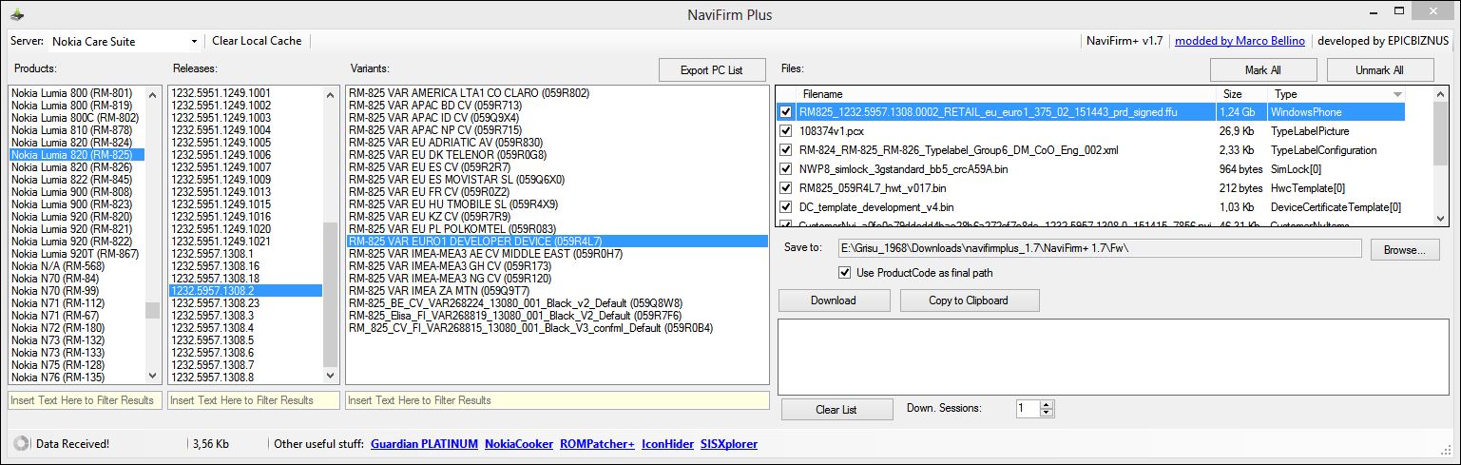Select variant RM-825 VAR AMERICA LTA1 CO CLARO
The width and height of the screenshot is (1461, 465).
(x=470, y=93)
